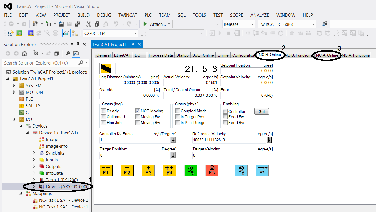Open the TWINCAT menu
376x212 pixels.
(128, 15)
